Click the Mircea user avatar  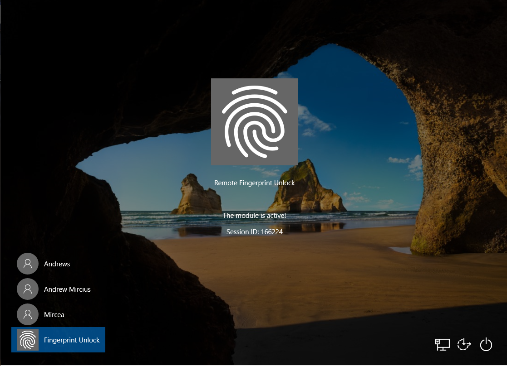pos(27,314)
